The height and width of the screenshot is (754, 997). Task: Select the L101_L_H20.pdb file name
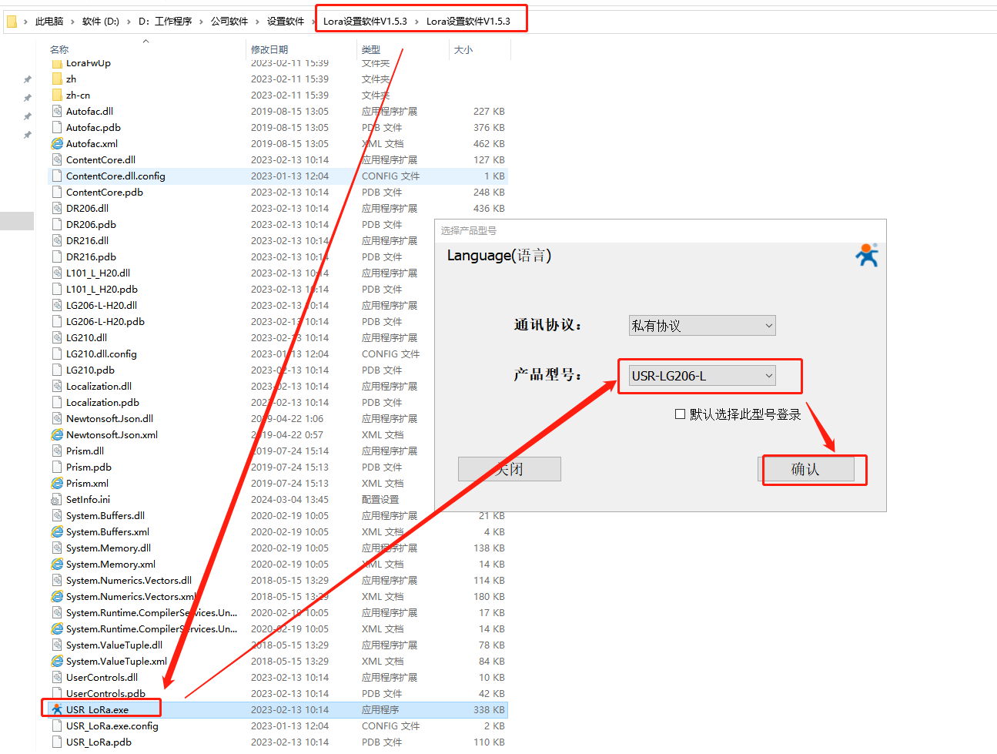coord(102,290)
